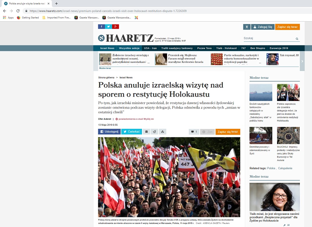This screenshot has height=227, width=312.
Task: Toggle Zen reading mode
Action: (207, 132)
